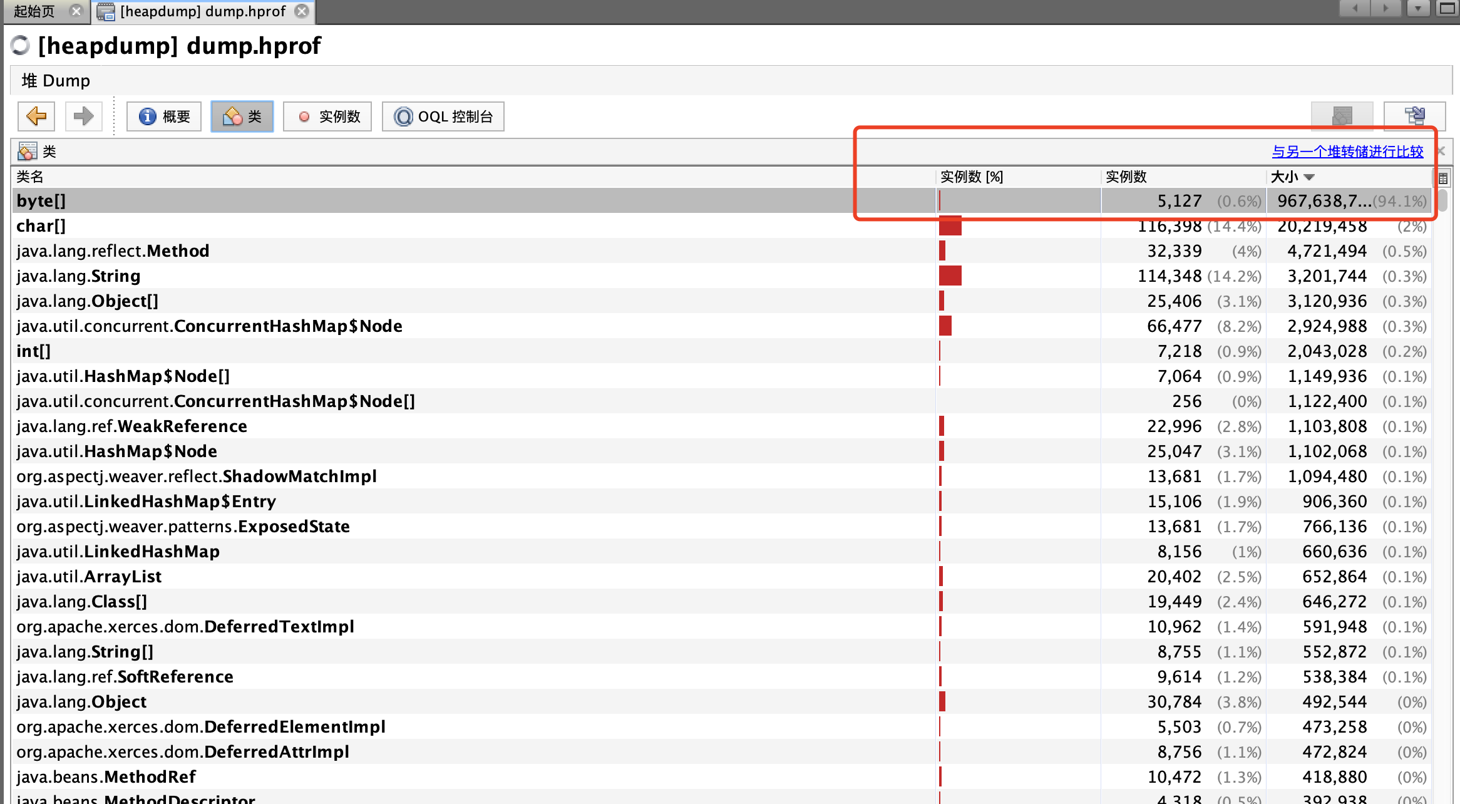Viewport: 1460px width, 804px height.
Task: Select the ExposedState class row
Action: [721, 526]
